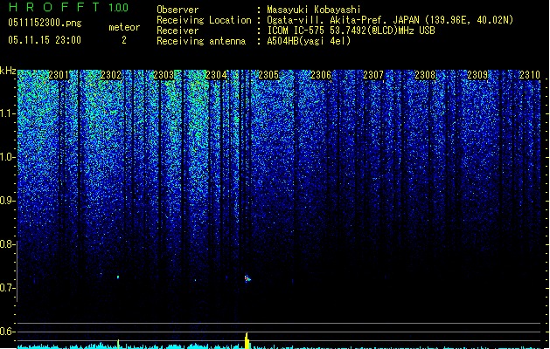Click the 0.9 kHz axis tick label
Viewport: 550px width, 349px height.
pyautogui.click(x=8, y=201)
